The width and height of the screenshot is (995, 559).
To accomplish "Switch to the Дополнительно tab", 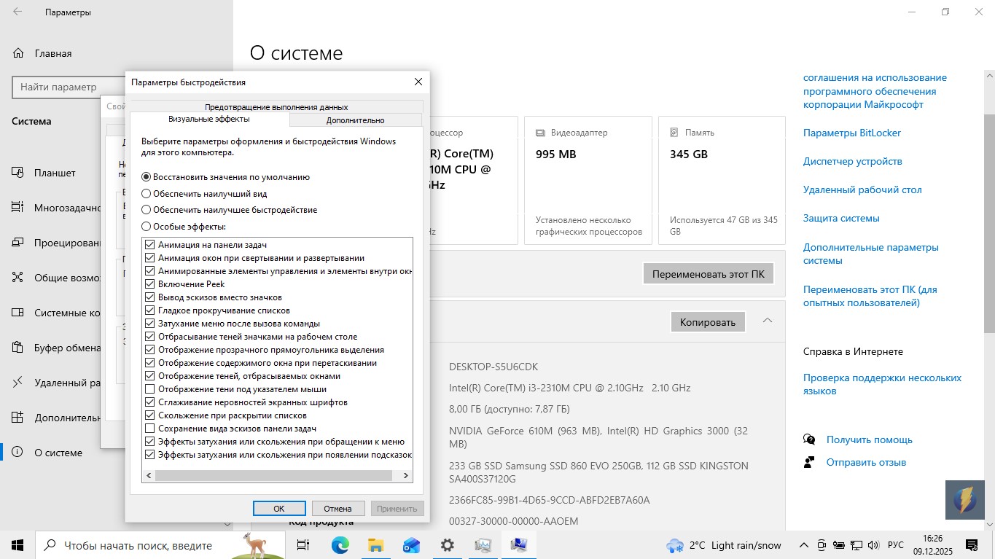I will pos(356,120).
